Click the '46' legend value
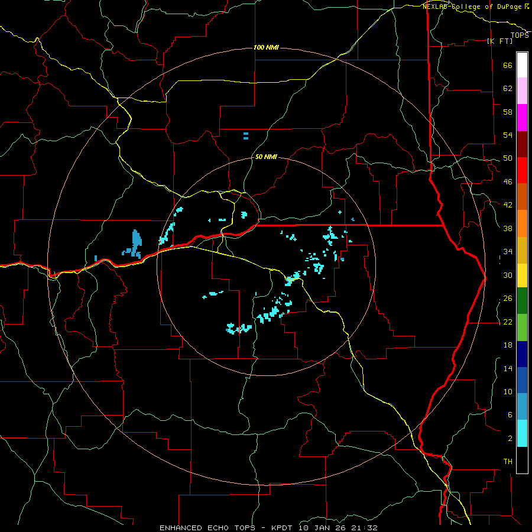This screenshot has height=532, width=532. 508,182
